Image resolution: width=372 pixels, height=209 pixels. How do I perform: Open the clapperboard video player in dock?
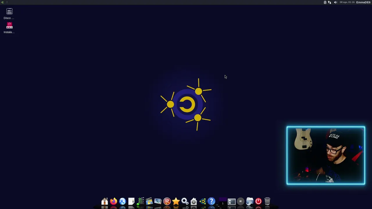click(149, 201)
